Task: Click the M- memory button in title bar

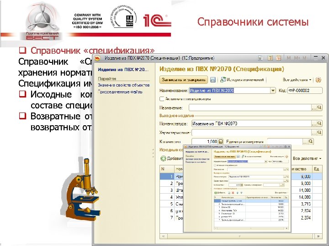Action: (x=305, y=58)
